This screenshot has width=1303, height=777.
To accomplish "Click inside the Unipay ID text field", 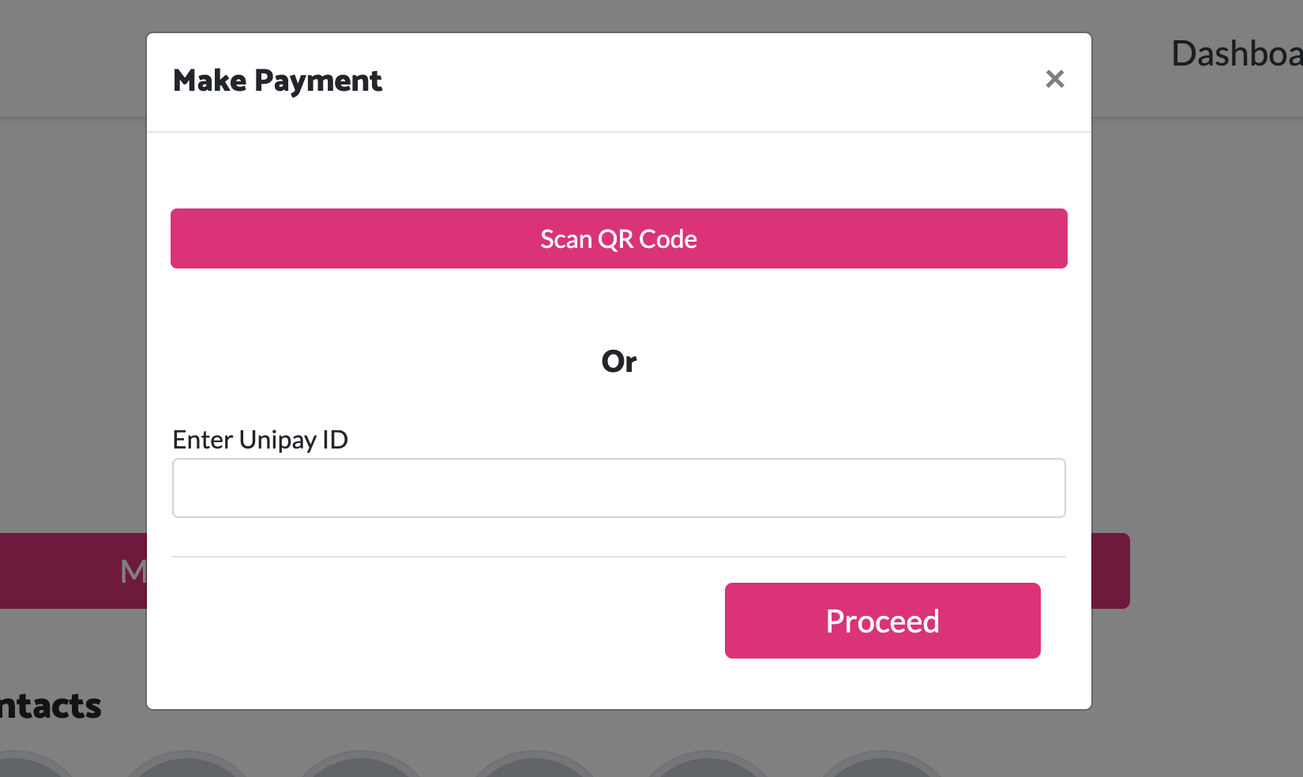I will click(x=618, y=487).
